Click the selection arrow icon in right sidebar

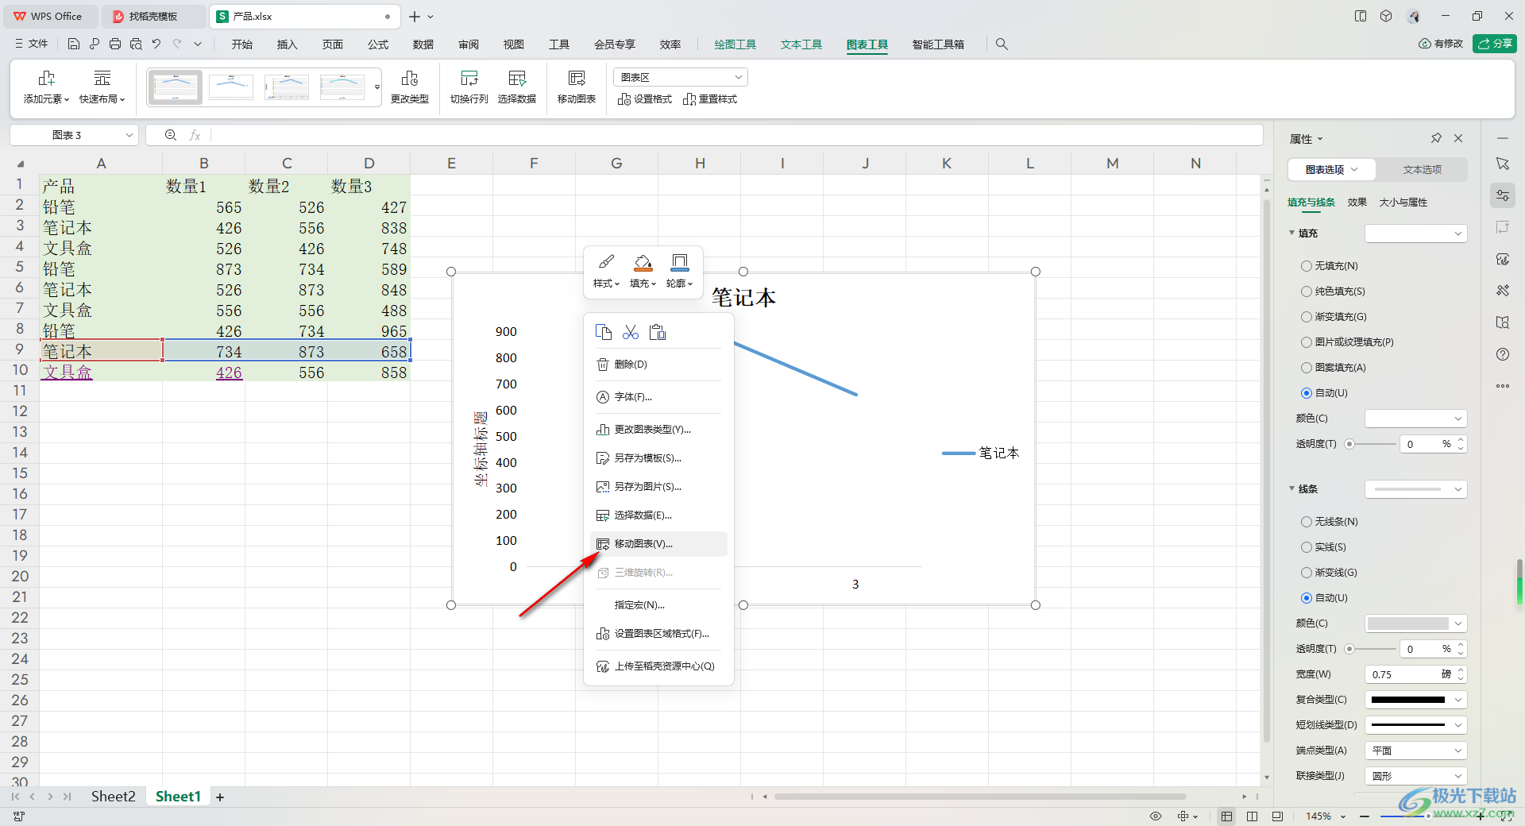coord(1503,164)
